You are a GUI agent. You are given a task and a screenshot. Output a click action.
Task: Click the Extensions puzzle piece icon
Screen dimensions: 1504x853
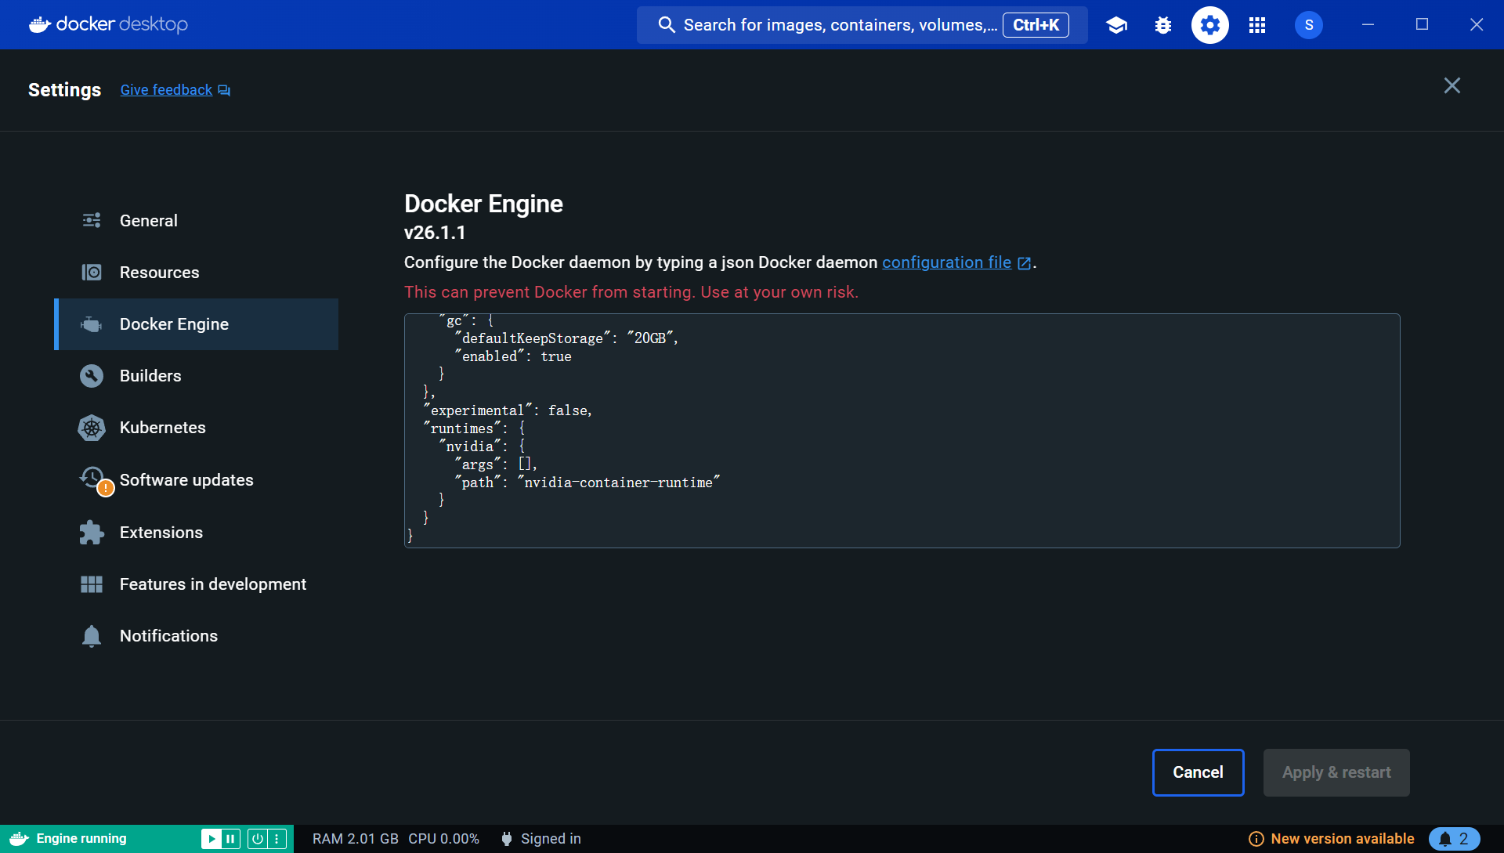click(92, 533)
